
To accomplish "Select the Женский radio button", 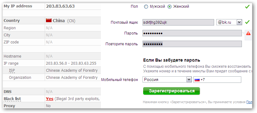I will click(169, 7).
